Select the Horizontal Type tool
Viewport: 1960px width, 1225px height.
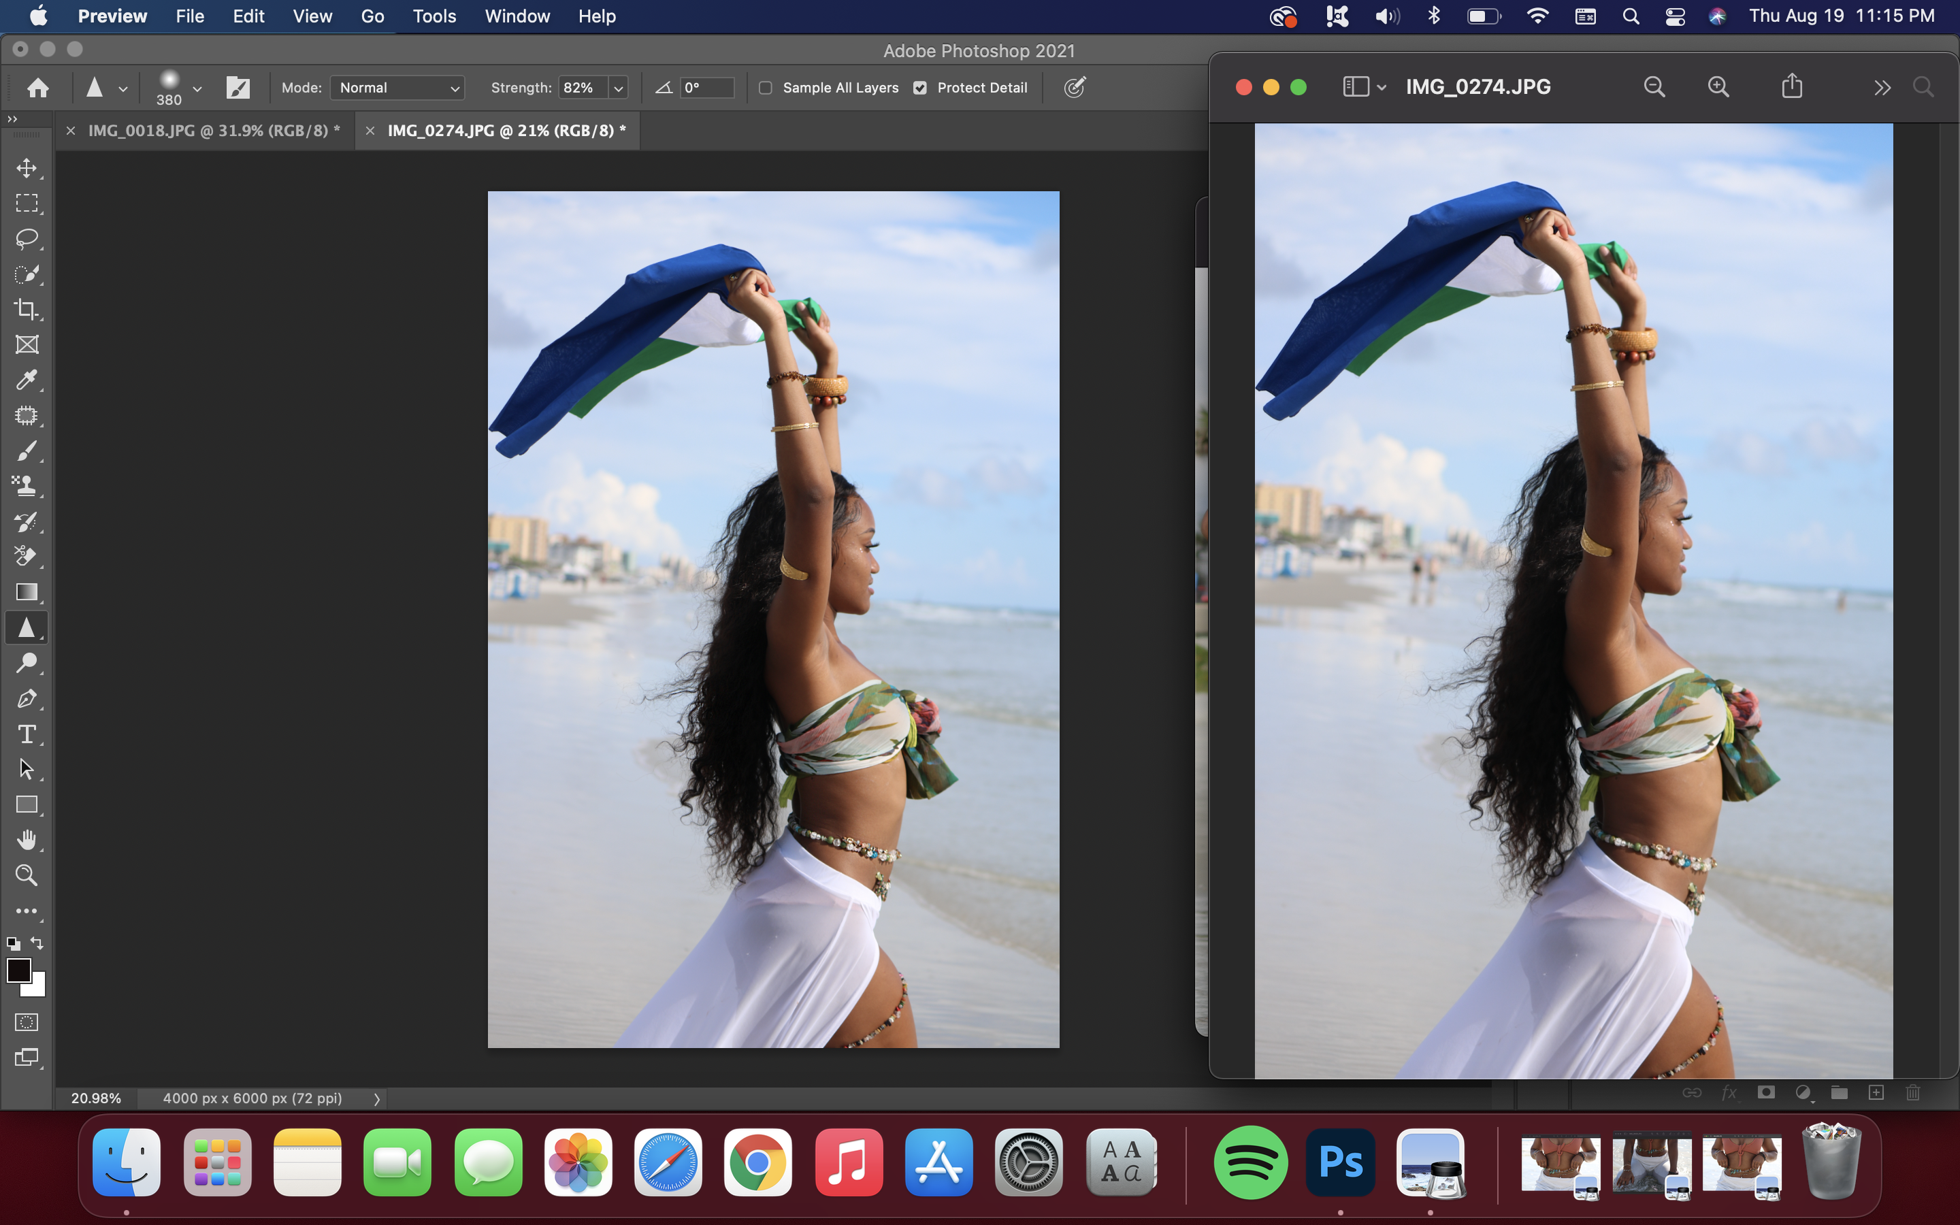pos(26,734)
